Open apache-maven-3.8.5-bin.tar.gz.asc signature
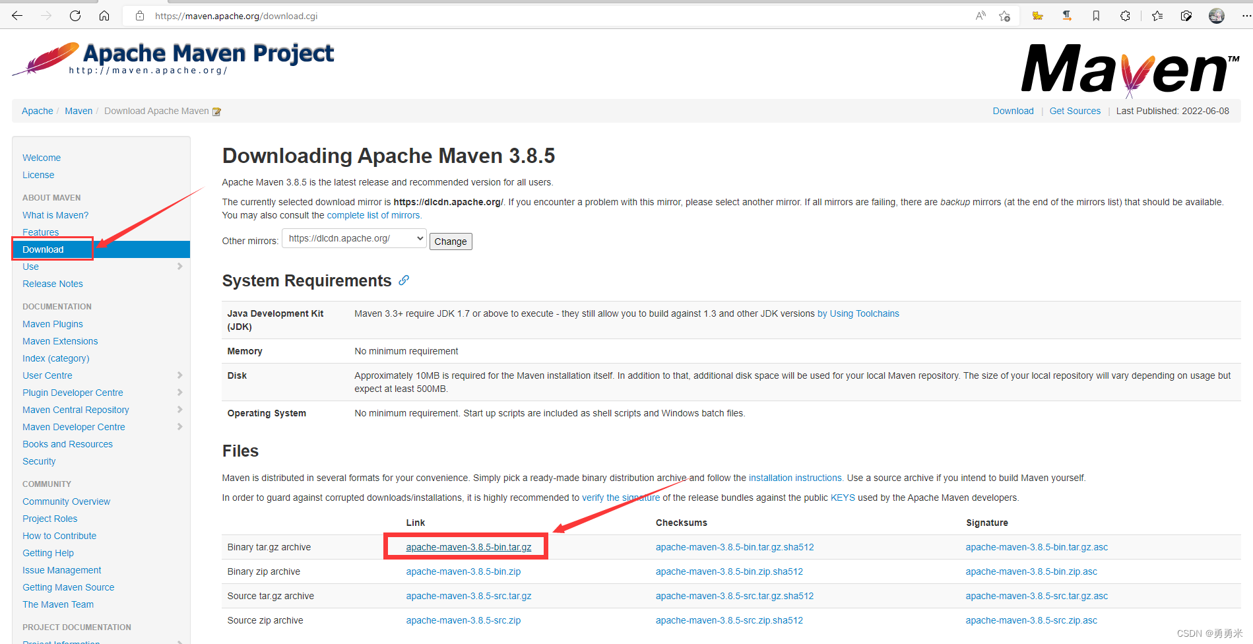This screenshot has width=1253, height=644. 1037,547
